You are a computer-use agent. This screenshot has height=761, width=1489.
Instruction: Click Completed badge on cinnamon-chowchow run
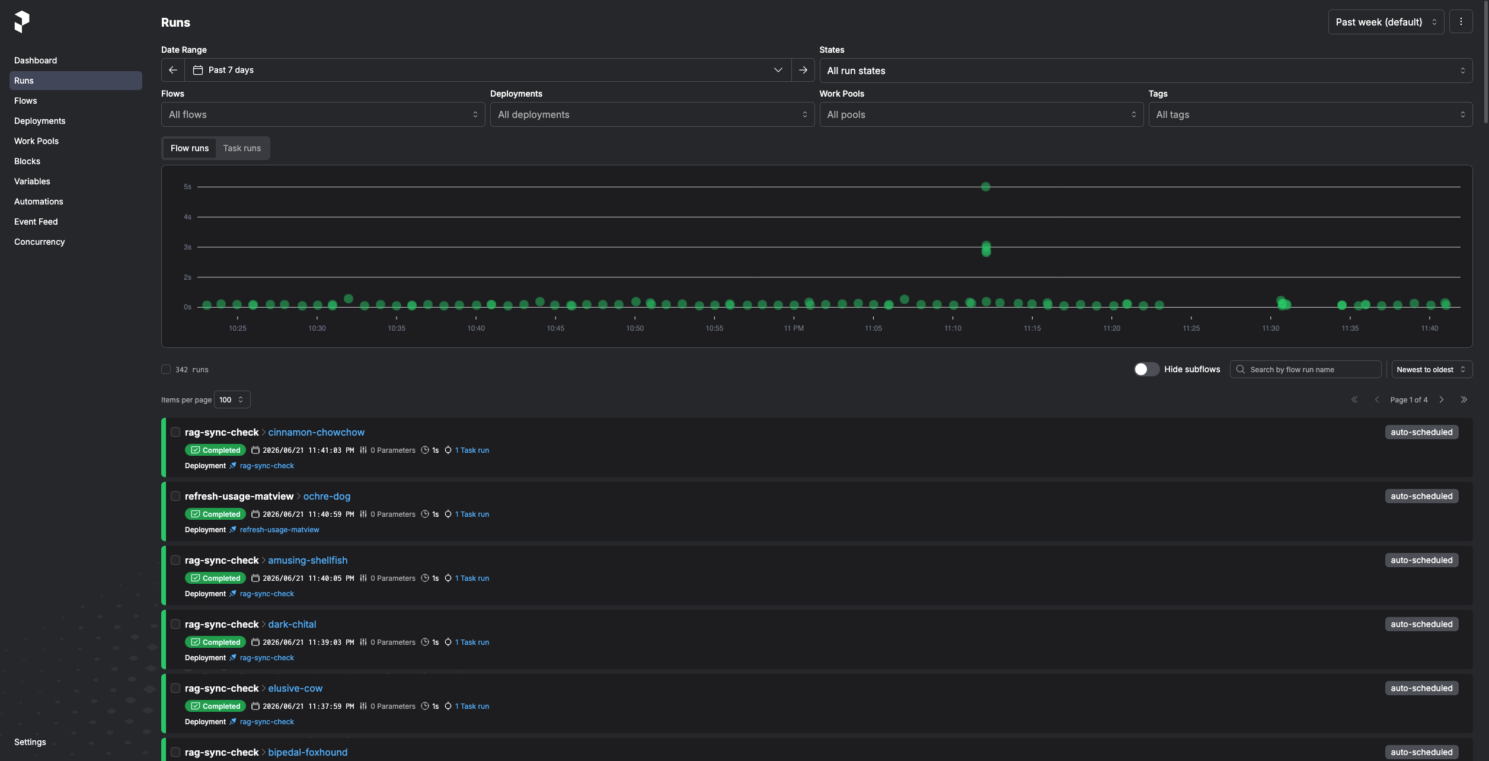[215, 450]
